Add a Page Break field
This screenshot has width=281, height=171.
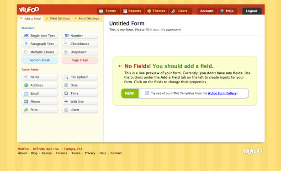(x=80, y=60)
